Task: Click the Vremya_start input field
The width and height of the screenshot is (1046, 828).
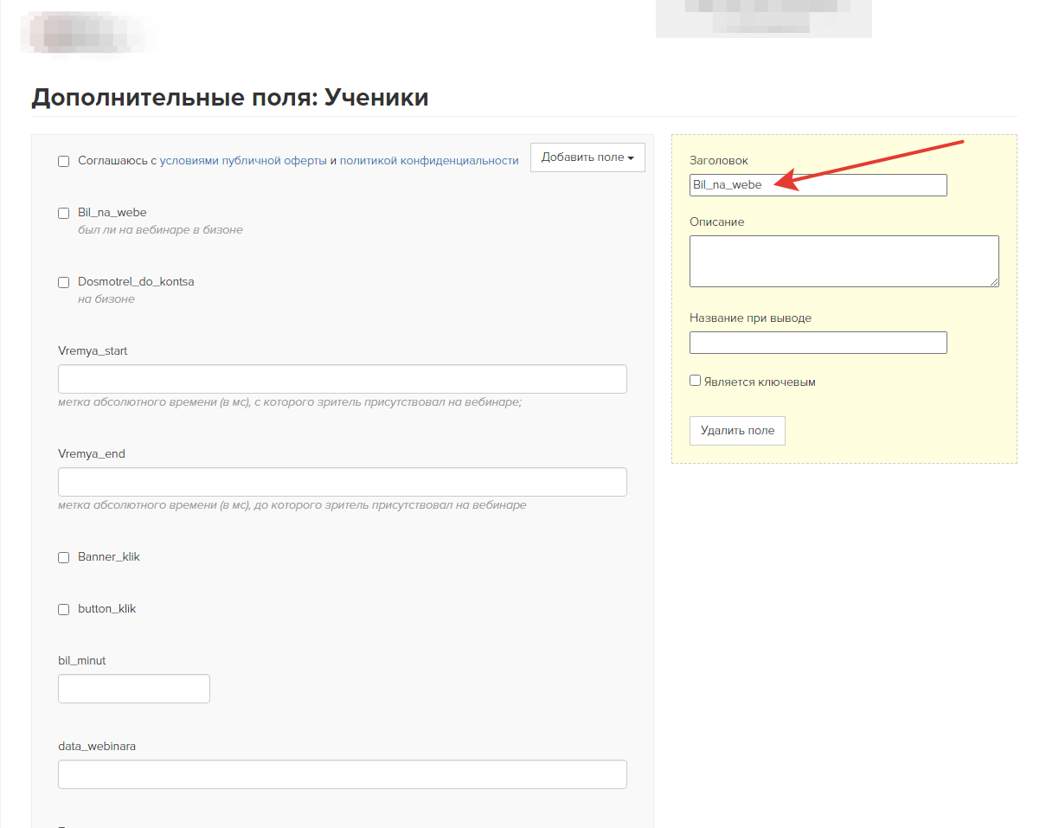Action: pos(342,379)
